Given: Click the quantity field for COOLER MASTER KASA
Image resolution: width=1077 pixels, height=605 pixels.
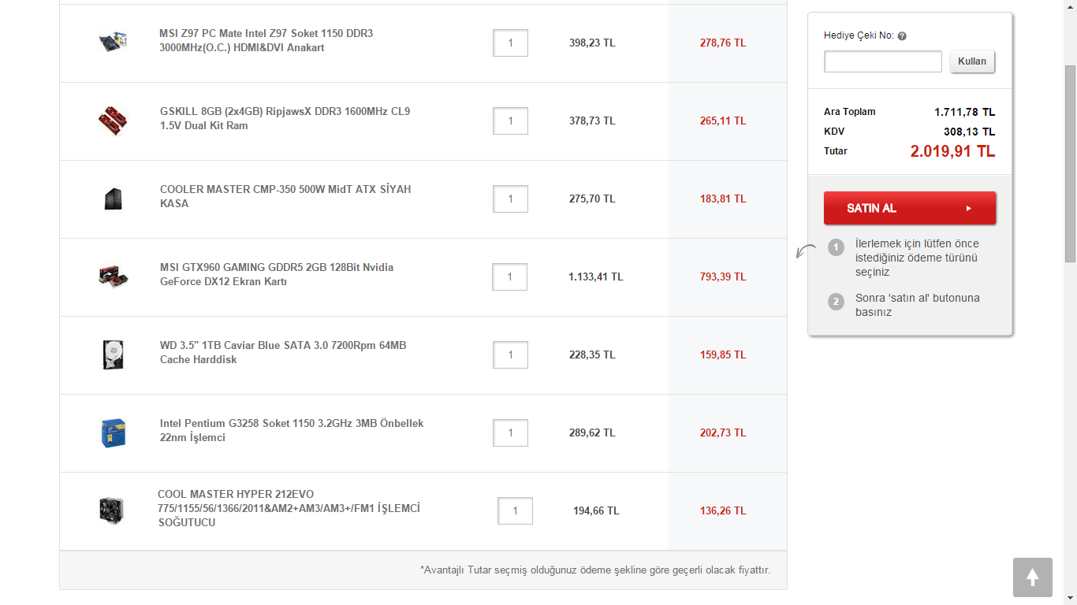Looking at the screenshot, I should 510,199.
